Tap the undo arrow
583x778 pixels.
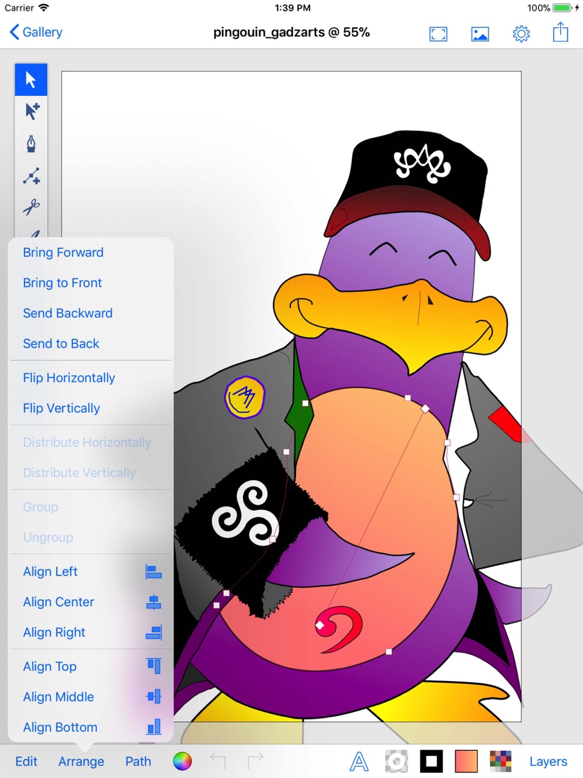pyautogui.click(x=218, y=761)
